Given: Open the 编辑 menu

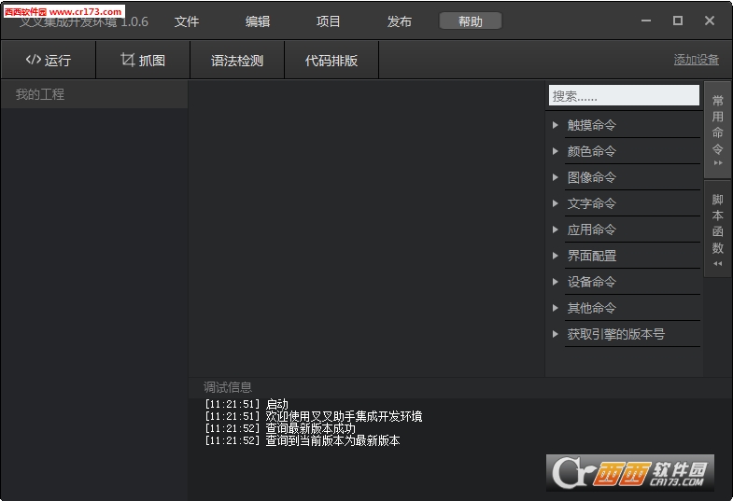Looking at the screenshot, I should point(258,21).
